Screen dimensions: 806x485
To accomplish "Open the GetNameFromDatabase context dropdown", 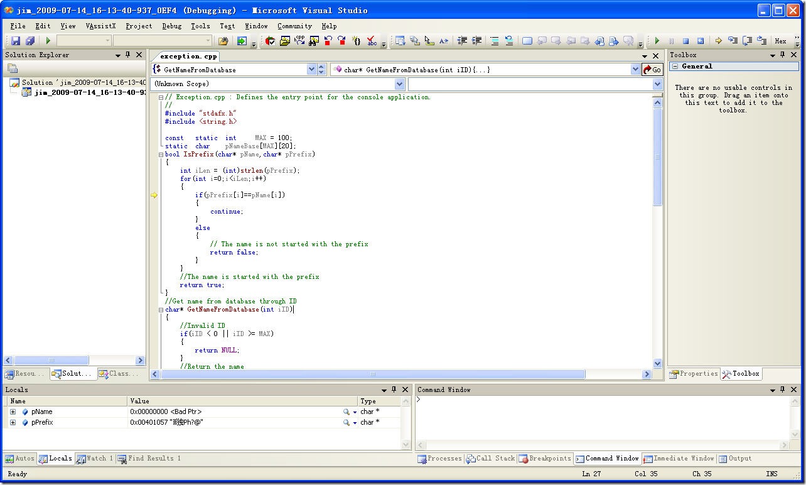I will [311, 70].
